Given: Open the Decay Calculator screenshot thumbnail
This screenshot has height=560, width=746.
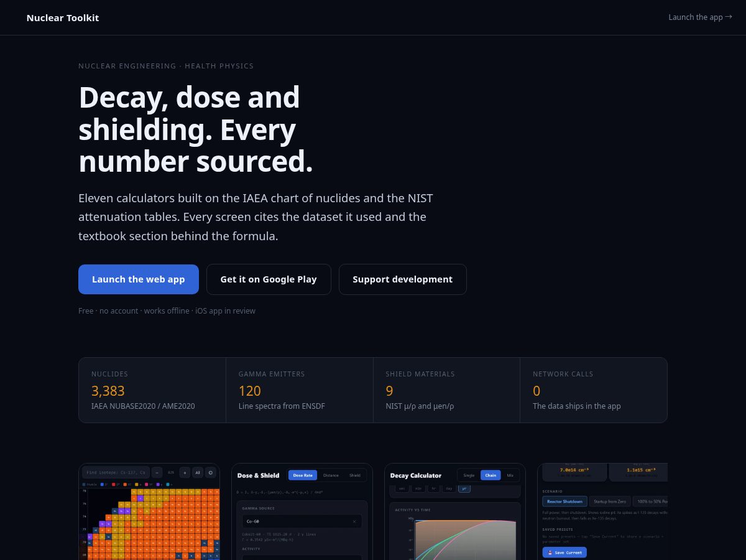Looking at the screenshot, I should [455, 511].
